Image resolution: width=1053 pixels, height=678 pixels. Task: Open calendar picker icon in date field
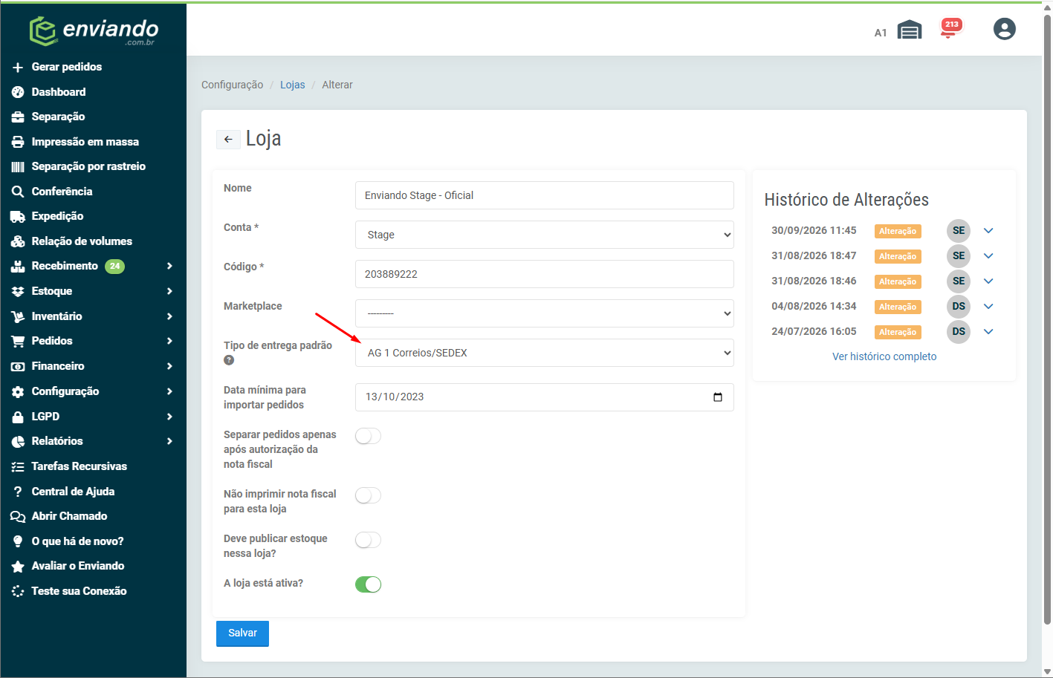click(x=717, y=397)
